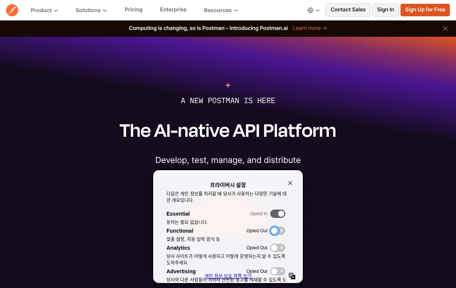The width and height of the screenshot is (456, 288).
Task: Open the Enterprise page
Action: (x=173, y=9)
